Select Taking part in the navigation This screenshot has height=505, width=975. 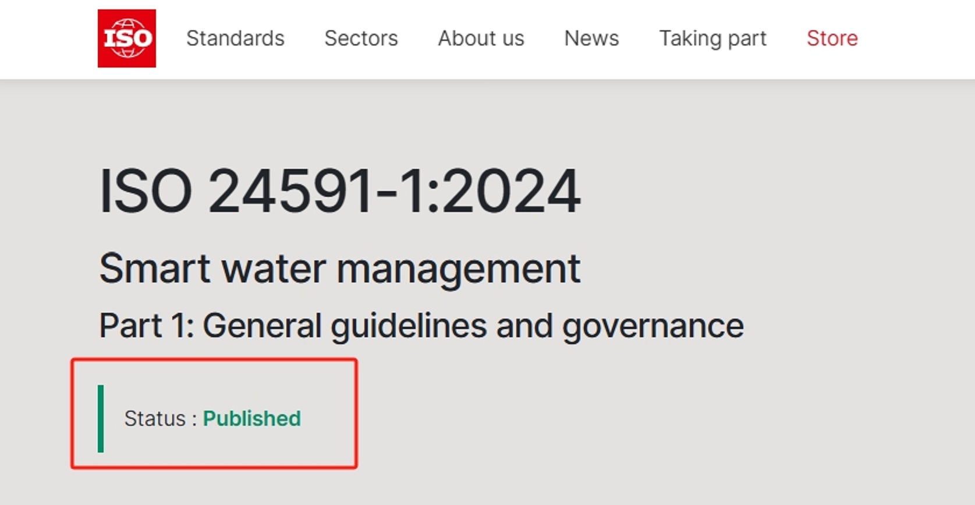[x=712, y=38]
